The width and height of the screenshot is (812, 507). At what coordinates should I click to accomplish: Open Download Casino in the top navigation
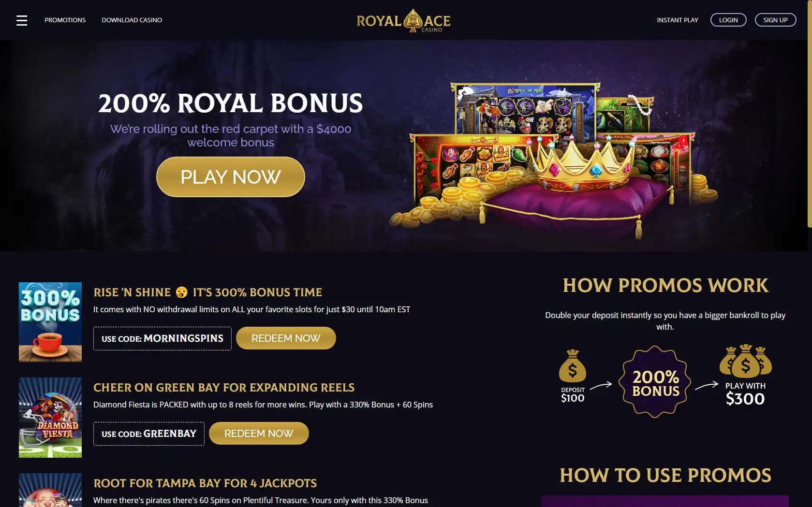(132, 20)
